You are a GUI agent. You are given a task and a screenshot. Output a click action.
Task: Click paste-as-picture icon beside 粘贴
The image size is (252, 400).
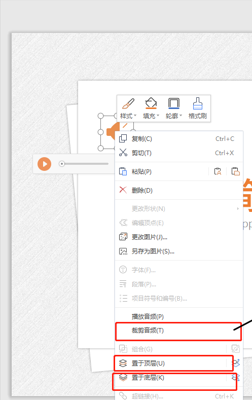click(x=235, y=171)
